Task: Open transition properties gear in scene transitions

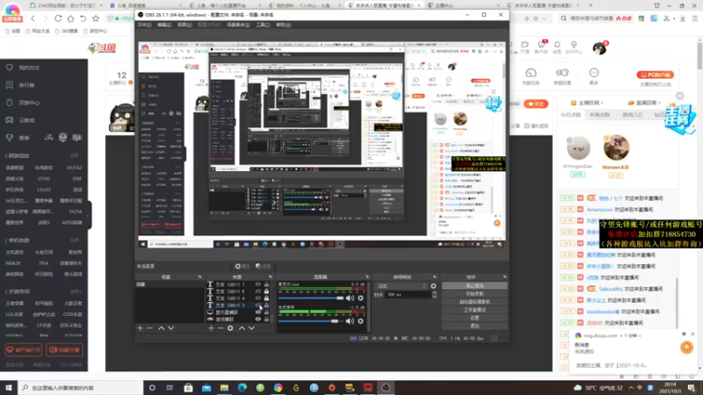Action: point(433,286)
